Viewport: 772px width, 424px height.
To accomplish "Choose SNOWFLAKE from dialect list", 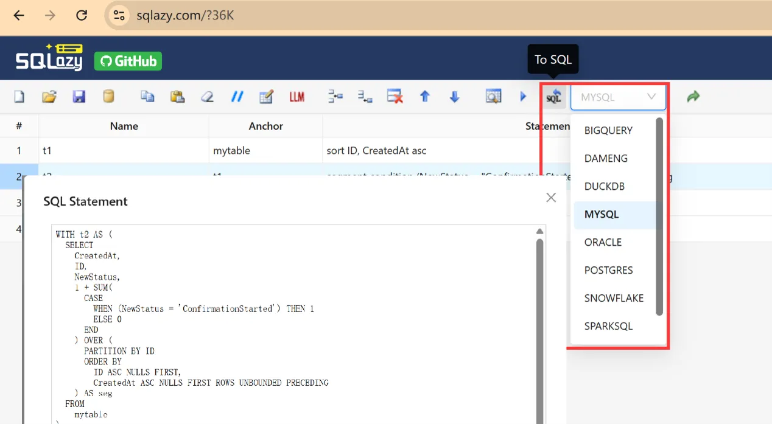I will coord(615,298).
